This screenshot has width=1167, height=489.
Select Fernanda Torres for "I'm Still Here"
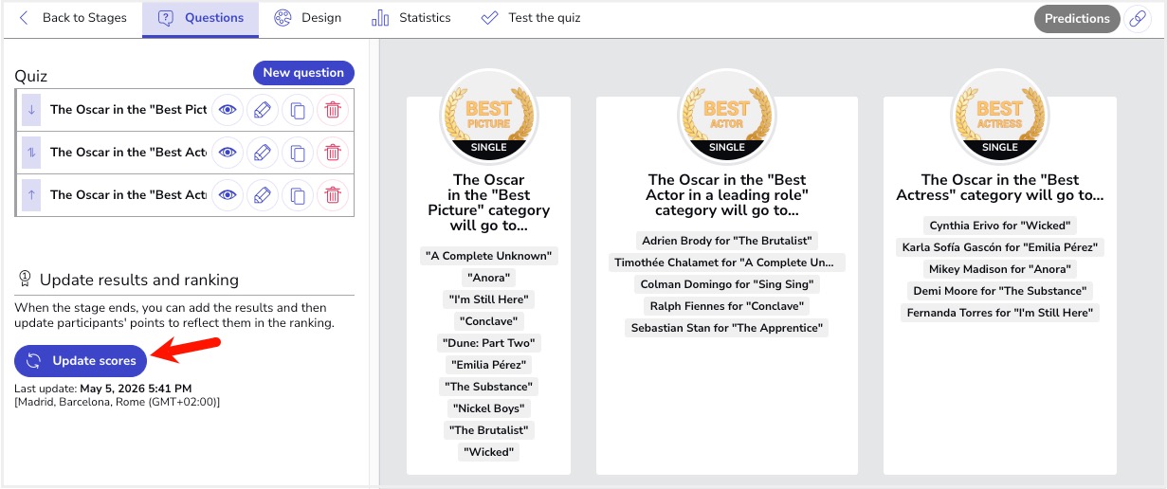point(1000,313)
